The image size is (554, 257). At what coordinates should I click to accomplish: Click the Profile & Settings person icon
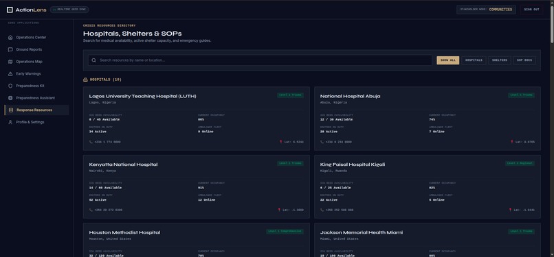(x=10, y=122)
